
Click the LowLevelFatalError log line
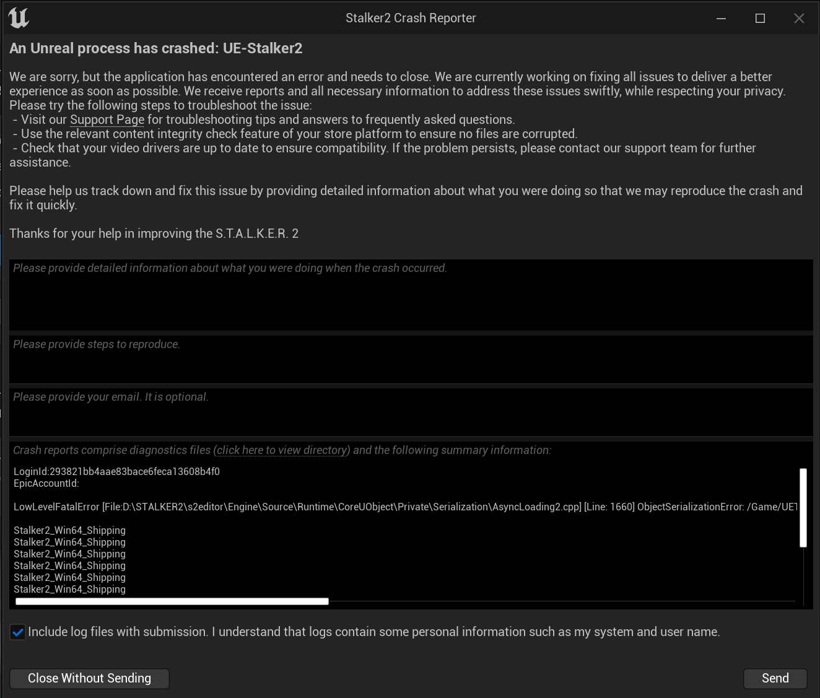tap(405, 507)
